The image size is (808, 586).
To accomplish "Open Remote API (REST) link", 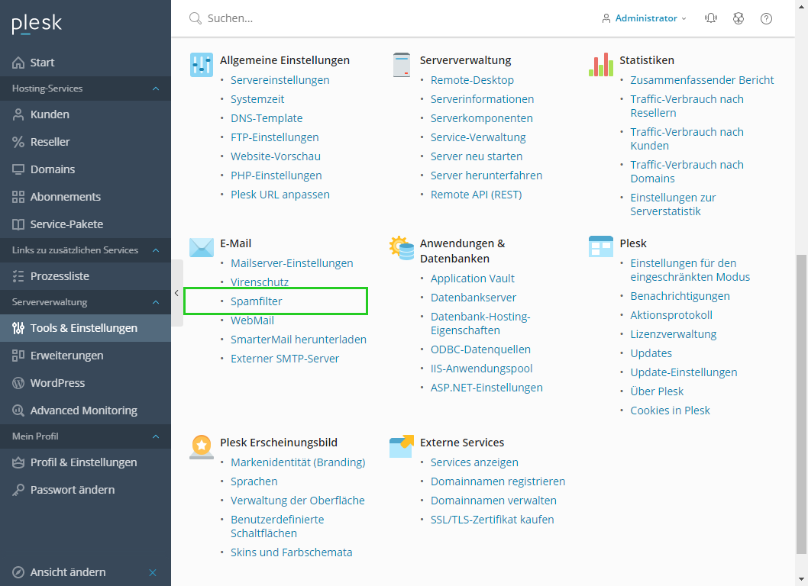I will 476,194.
